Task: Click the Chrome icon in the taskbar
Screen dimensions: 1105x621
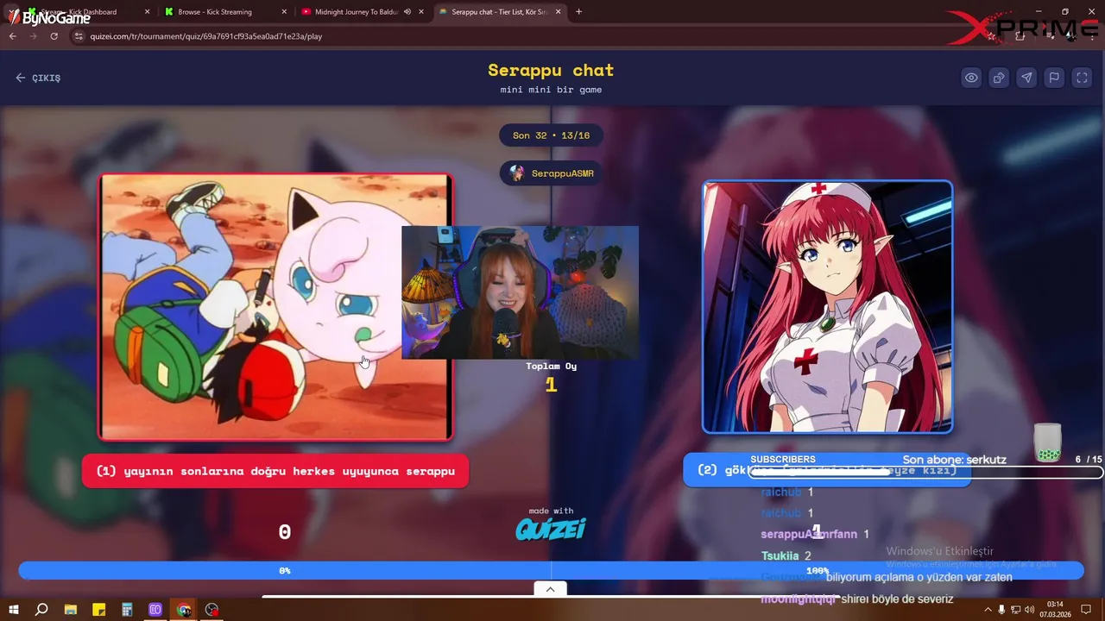Action: (184, 610)
